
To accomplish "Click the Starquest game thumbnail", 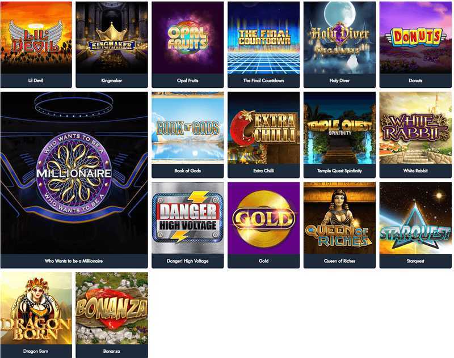I will tap(415, 218).
